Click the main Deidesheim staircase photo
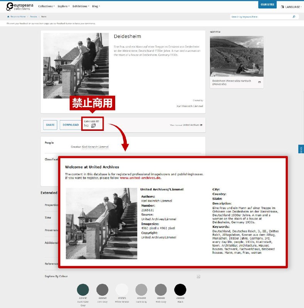The width and height of the screenshot is (304, 308). click(x=76, y=65)
